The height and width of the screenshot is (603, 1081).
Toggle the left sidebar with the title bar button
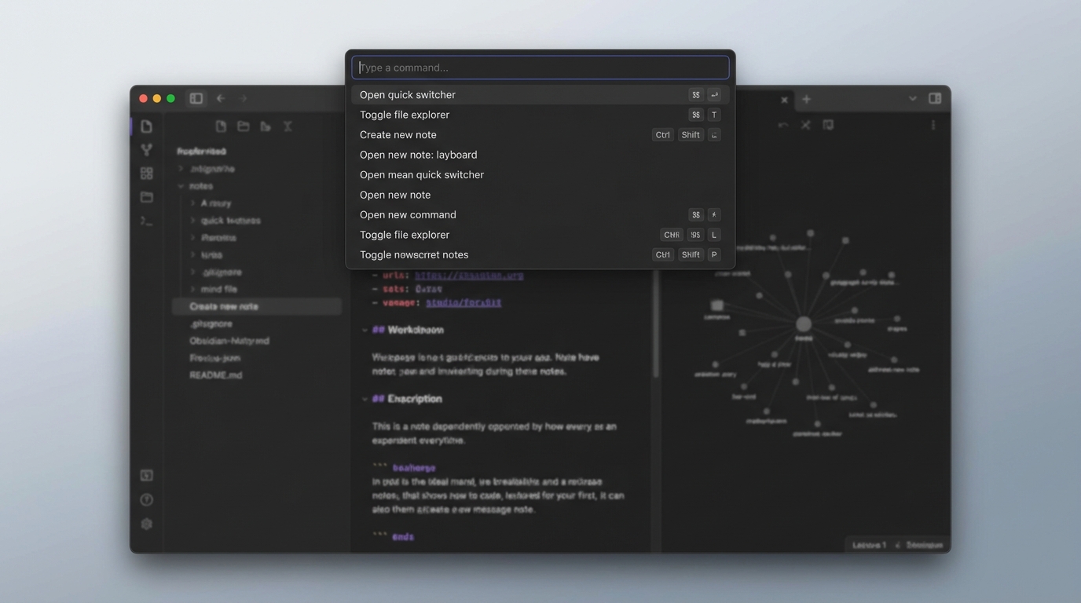tap(196, 98)
